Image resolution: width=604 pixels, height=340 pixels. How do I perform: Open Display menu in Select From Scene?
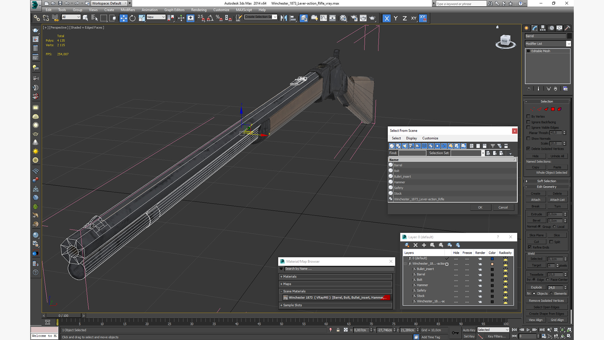tap(411, 138)
